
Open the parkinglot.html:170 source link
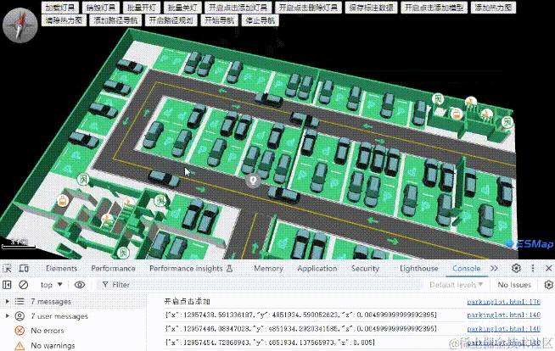[x=504, y=302]
